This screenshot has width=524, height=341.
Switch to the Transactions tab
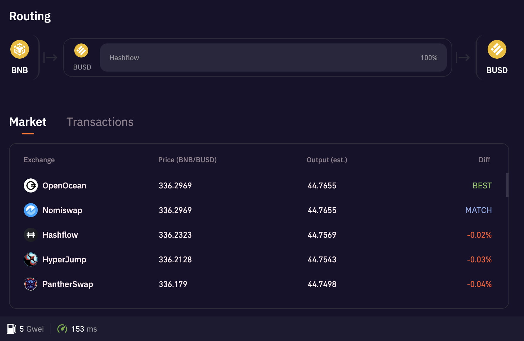100,122
